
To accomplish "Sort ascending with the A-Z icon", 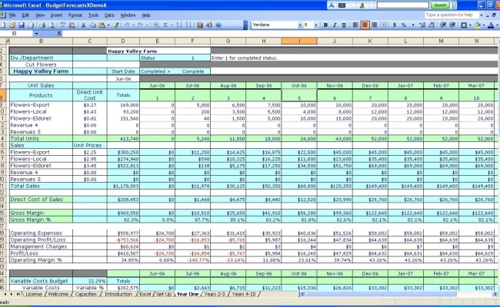I will pyautogui.click(x=179, y=25).
